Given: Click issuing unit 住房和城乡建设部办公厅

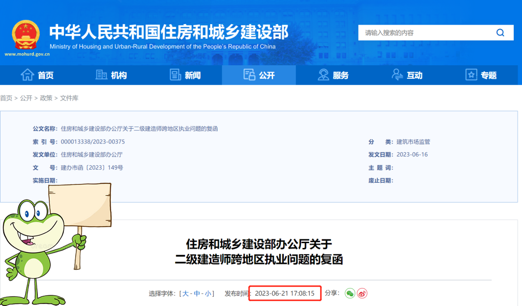Looking at the screenshot, I should click(x=91, y=155).
